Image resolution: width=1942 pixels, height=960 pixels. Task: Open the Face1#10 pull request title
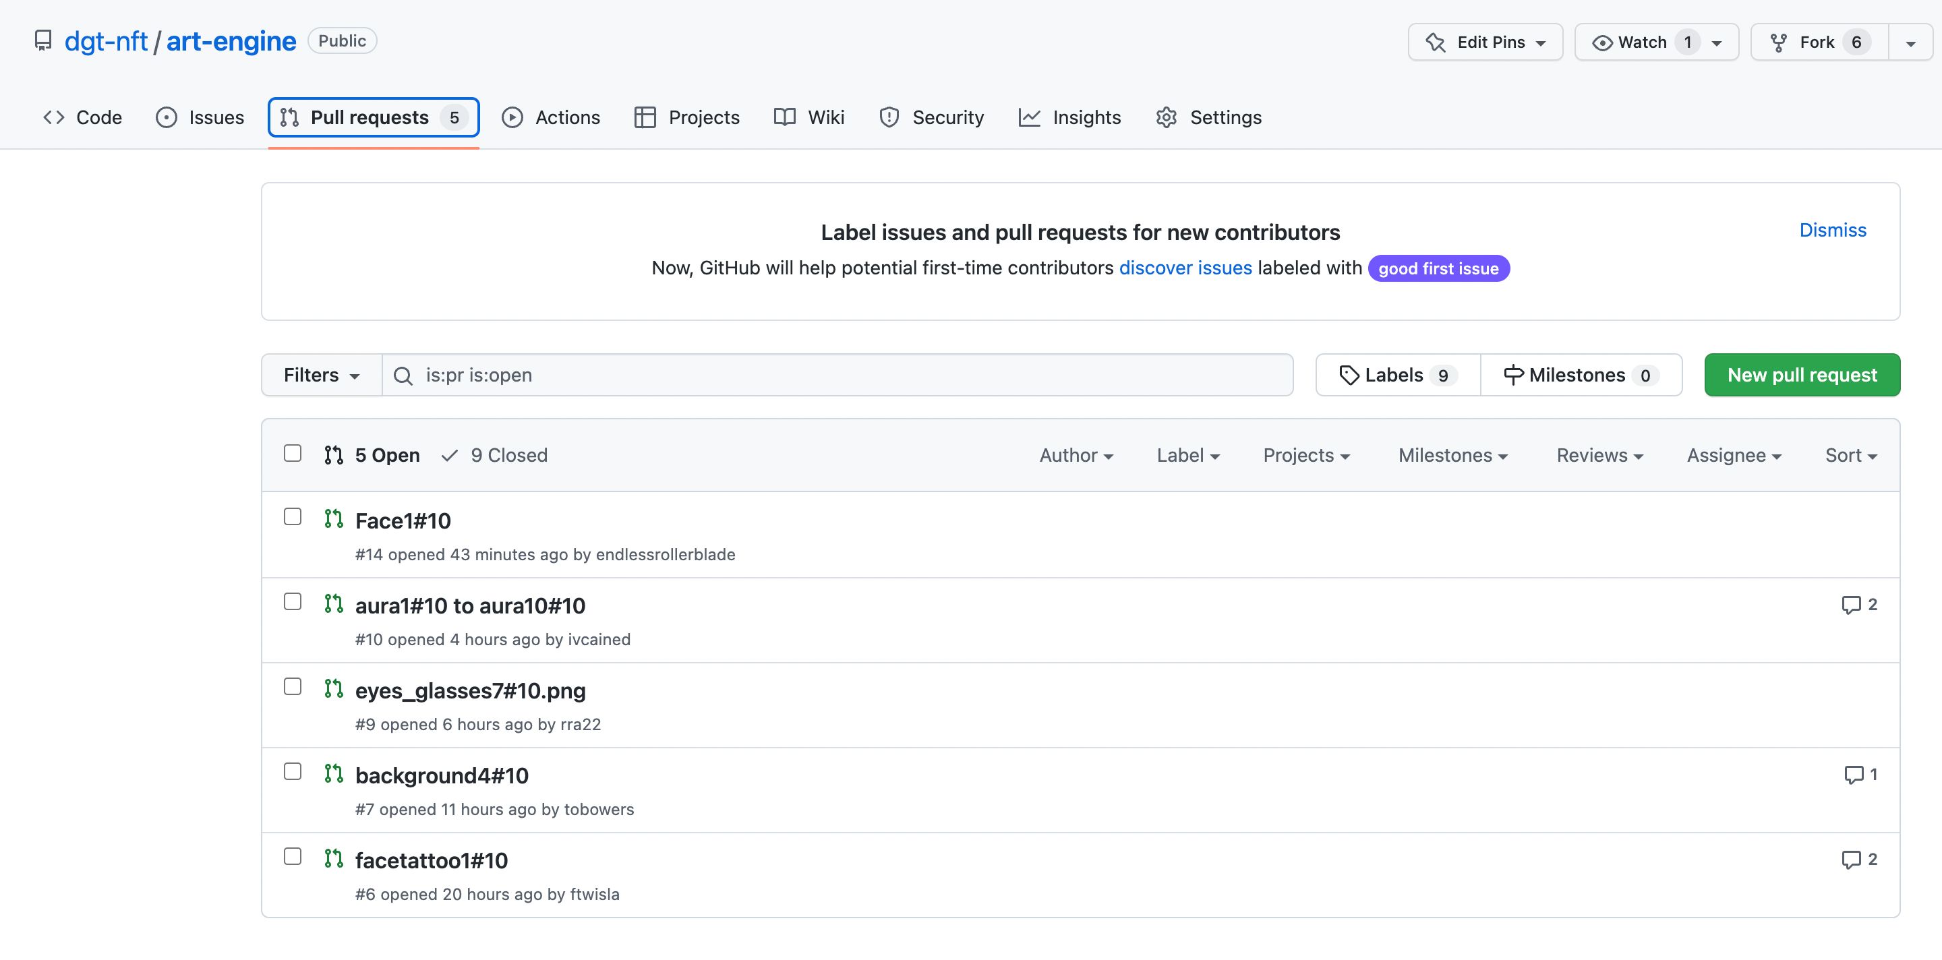(403, 520)
